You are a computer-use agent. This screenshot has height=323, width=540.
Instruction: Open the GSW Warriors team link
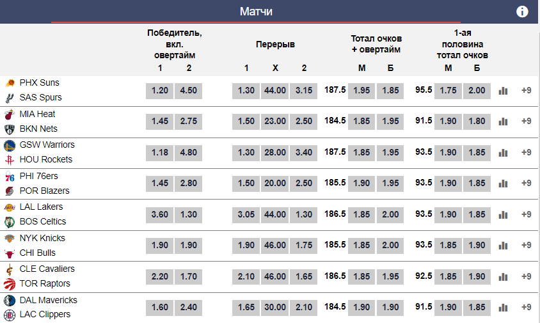click(47, 145)
